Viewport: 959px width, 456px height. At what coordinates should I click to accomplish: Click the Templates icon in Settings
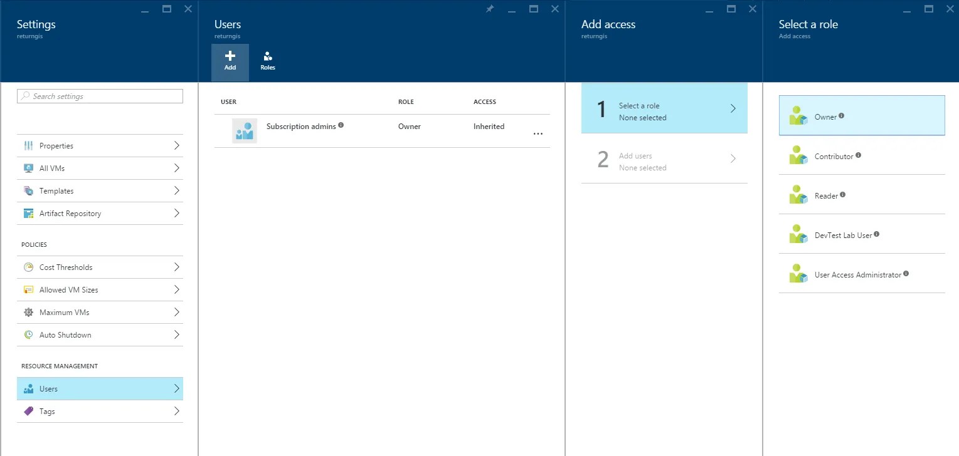(28, 191)
